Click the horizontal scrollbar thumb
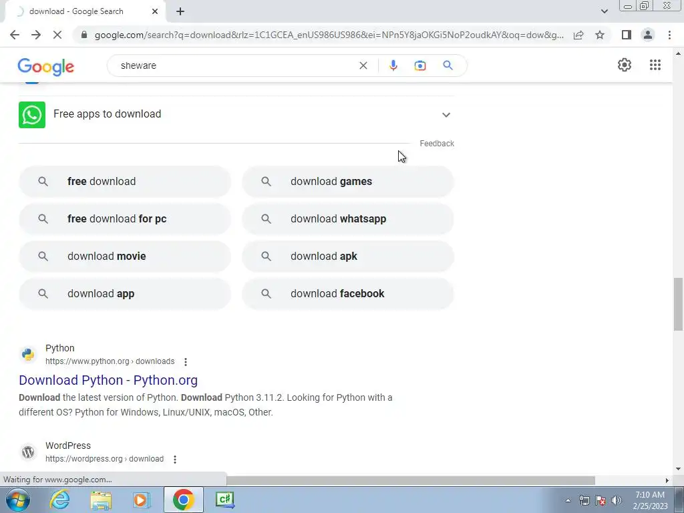This screenshot has height=513, width=684. click(x=411, y=480)
